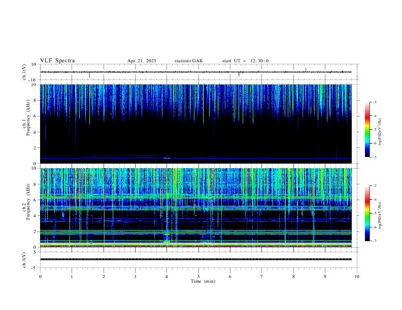The height and width of the screenshot is (310, 402).
Task: Click the ch.2 "Frequency (kHz)" axis label
Action: tap(28, 202)
